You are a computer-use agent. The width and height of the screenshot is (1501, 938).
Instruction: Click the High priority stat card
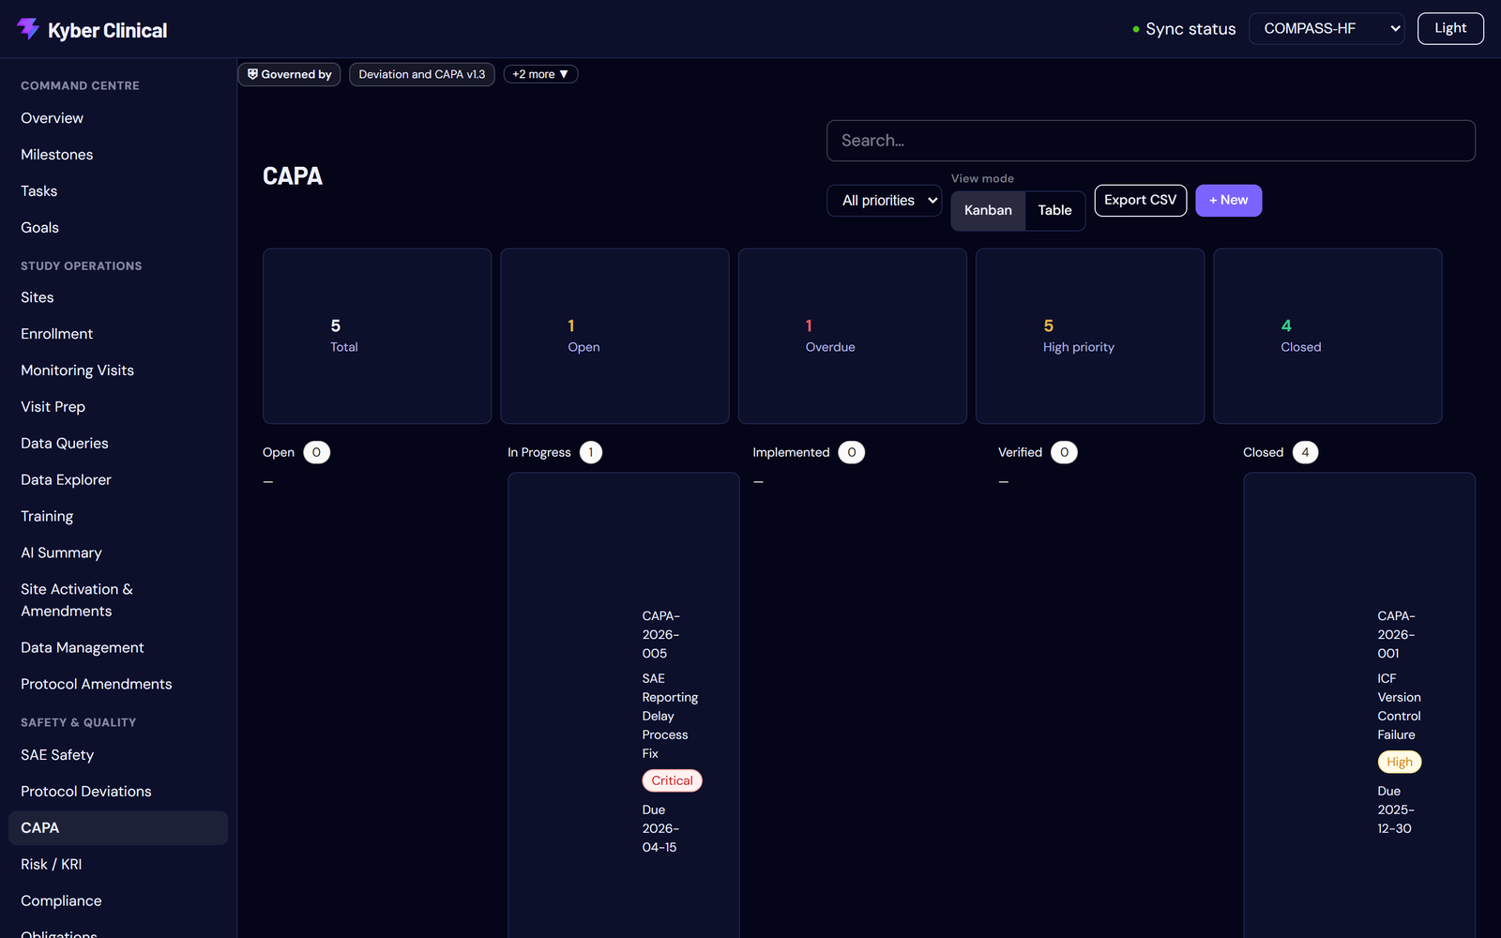1090,336
